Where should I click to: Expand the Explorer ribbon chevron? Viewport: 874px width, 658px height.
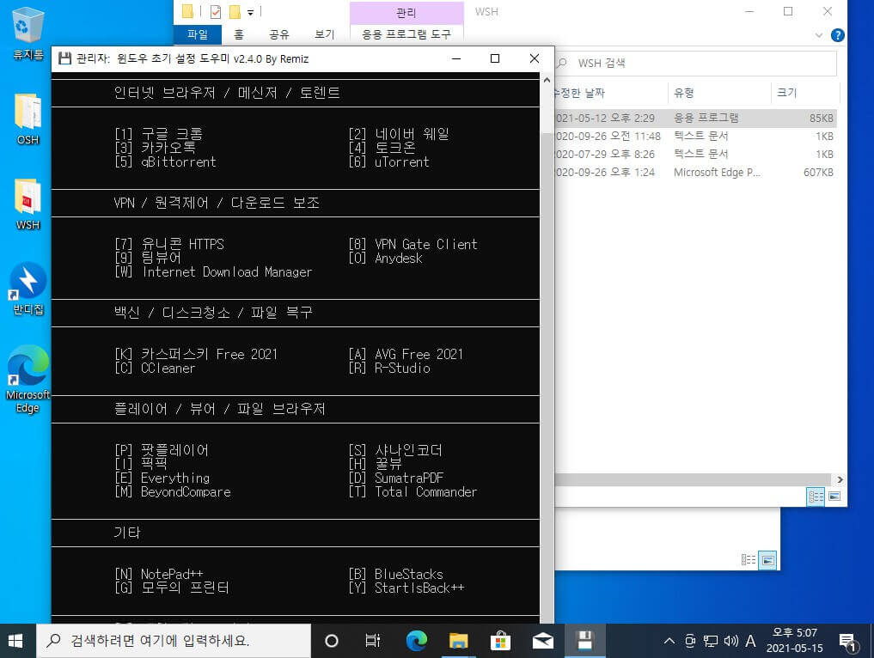[819, 35]
